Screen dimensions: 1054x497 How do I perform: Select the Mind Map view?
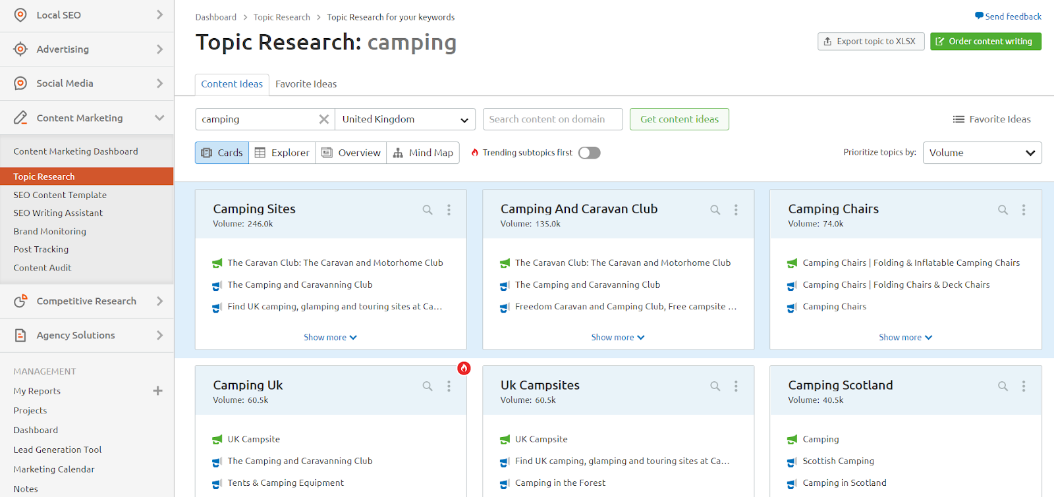pyautogui.click(x=423, y=153)
